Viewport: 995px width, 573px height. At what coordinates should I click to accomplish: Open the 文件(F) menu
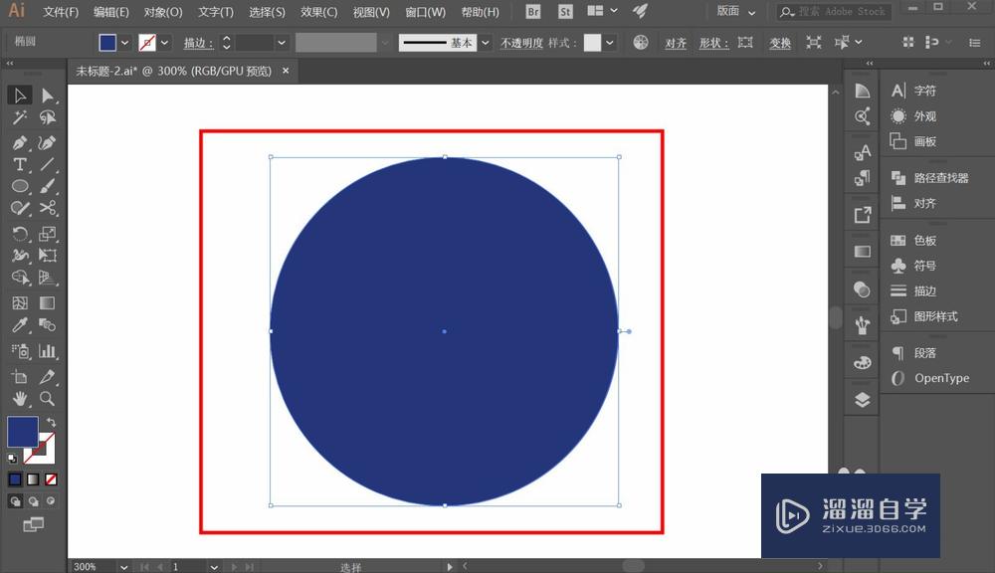61,12
